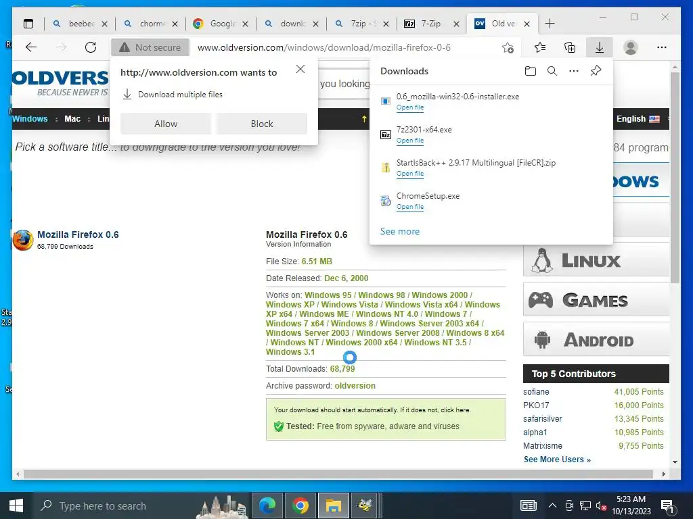Image resolution: width=693 pixels, height=519 pixels.
Task: Open file for ChromeSetup.exe
Action: pyautogui.click(x=409, y=207)
